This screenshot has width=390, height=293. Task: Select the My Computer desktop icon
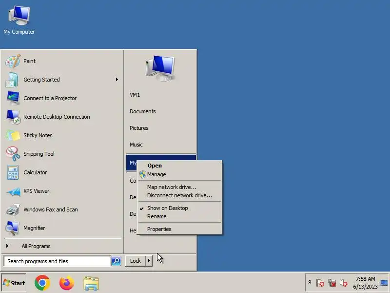click(19, 20)
